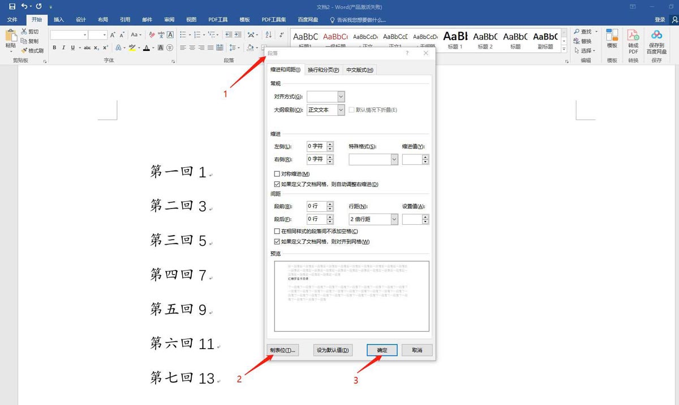Image resolution: width=679 pixels, height=405 pixels.
Task: Open the 文件 menu
Action: pos(12,20)
